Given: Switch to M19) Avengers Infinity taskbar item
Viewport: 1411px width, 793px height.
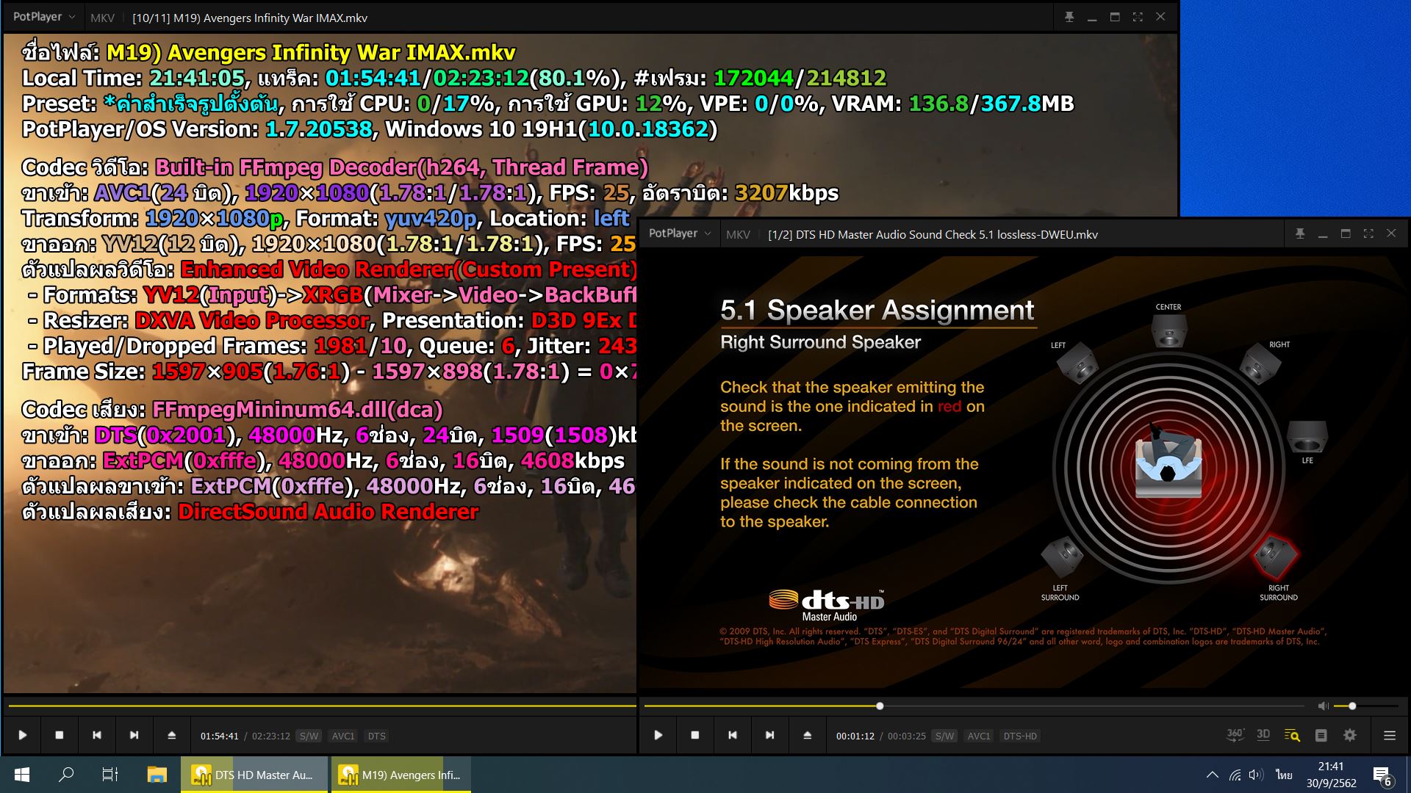Looking at the screenshot, I should click(x=401, y=775).
